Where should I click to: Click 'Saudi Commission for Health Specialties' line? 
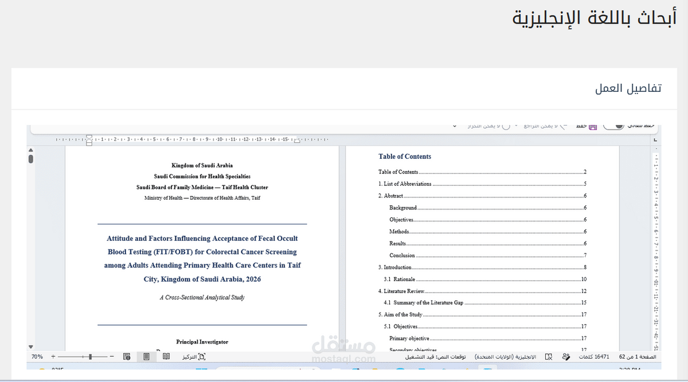(202, 176)
